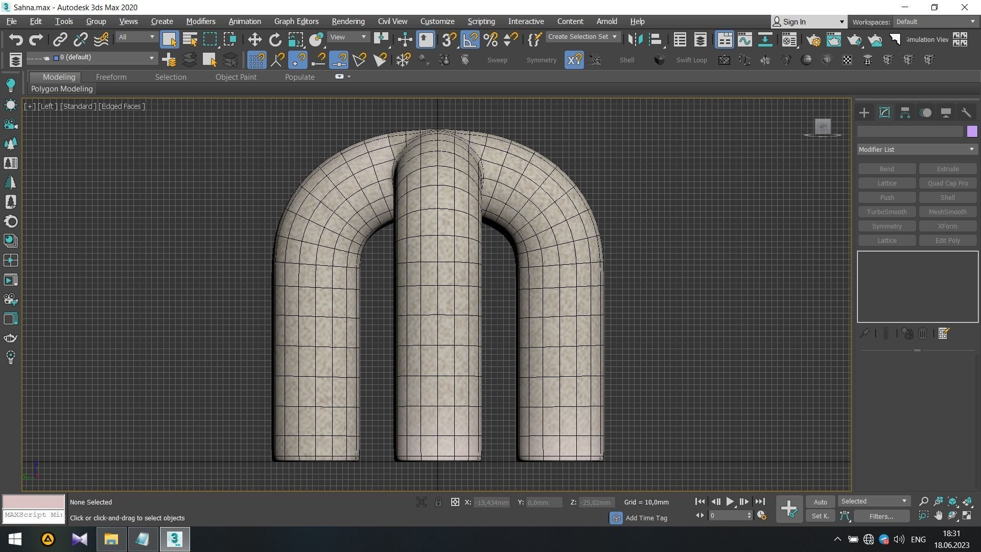Click the TurboSmooth modifier button
This screenshot has width=981, height=552.
pyautogui.click(x=886, y=212)
